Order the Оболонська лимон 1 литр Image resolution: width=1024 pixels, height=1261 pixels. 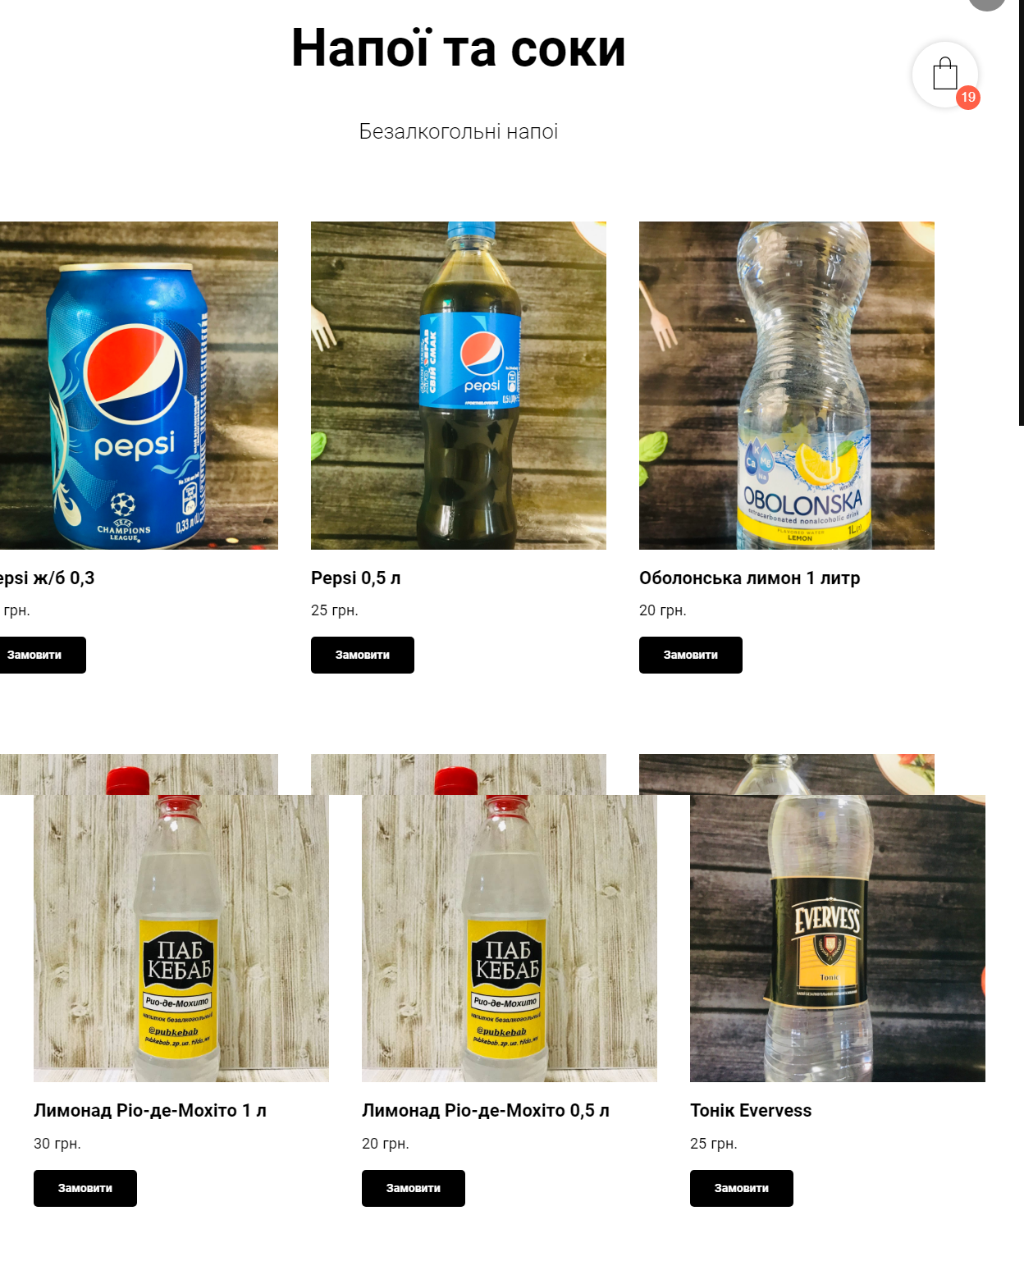pyautogui.click(x=691, y=655)
